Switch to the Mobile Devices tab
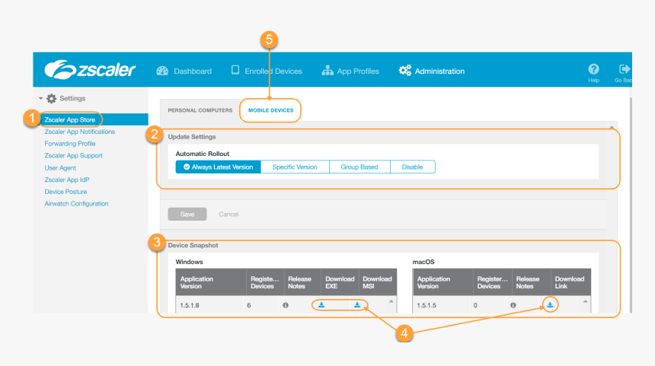The image size is (655, 366). pyautogui.click(x=270, y=110)
